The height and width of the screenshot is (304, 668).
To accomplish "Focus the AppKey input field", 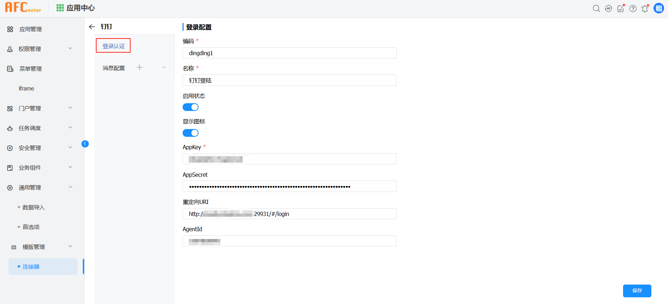I will pyautogui.click(x=289, y=159).
